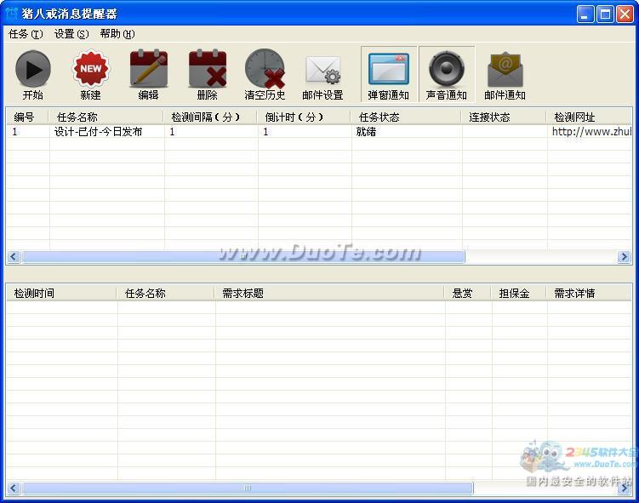Image resolution: width=639 pixels, height=503 pixels.
Task: Open the 设置(S) menu
Action: pos(71,34)
